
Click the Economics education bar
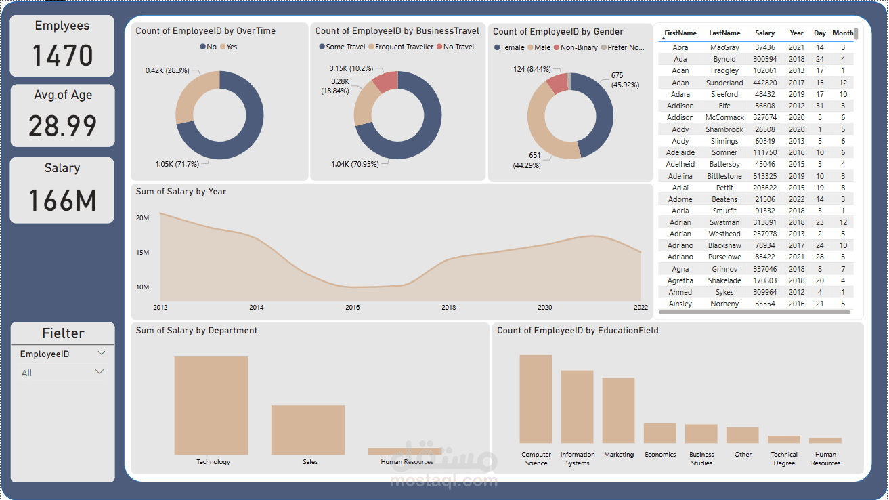[659, 433]
